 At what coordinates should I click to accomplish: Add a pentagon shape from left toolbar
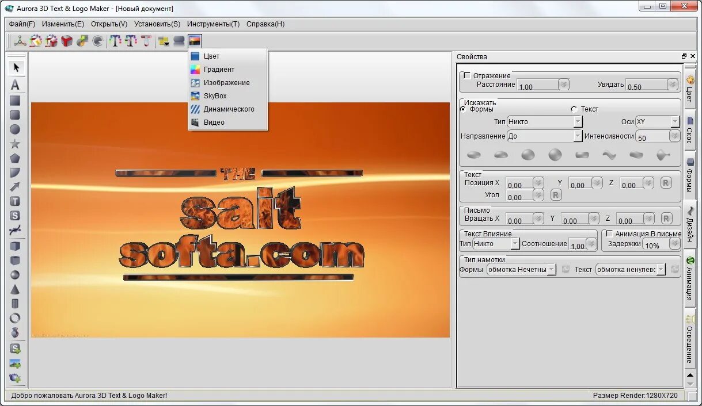[x=16, y=158]
